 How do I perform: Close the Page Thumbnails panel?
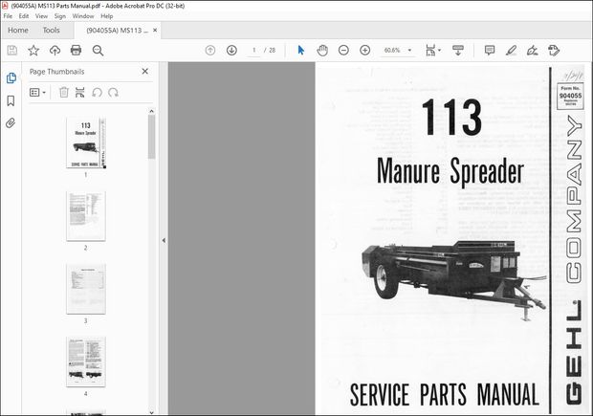coord(145,71)
